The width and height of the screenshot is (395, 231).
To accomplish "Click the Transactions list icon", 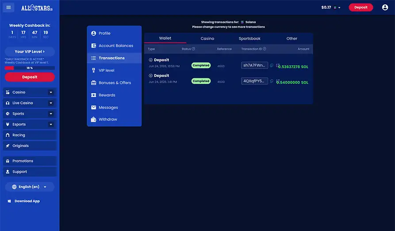I will pos(93,58).
